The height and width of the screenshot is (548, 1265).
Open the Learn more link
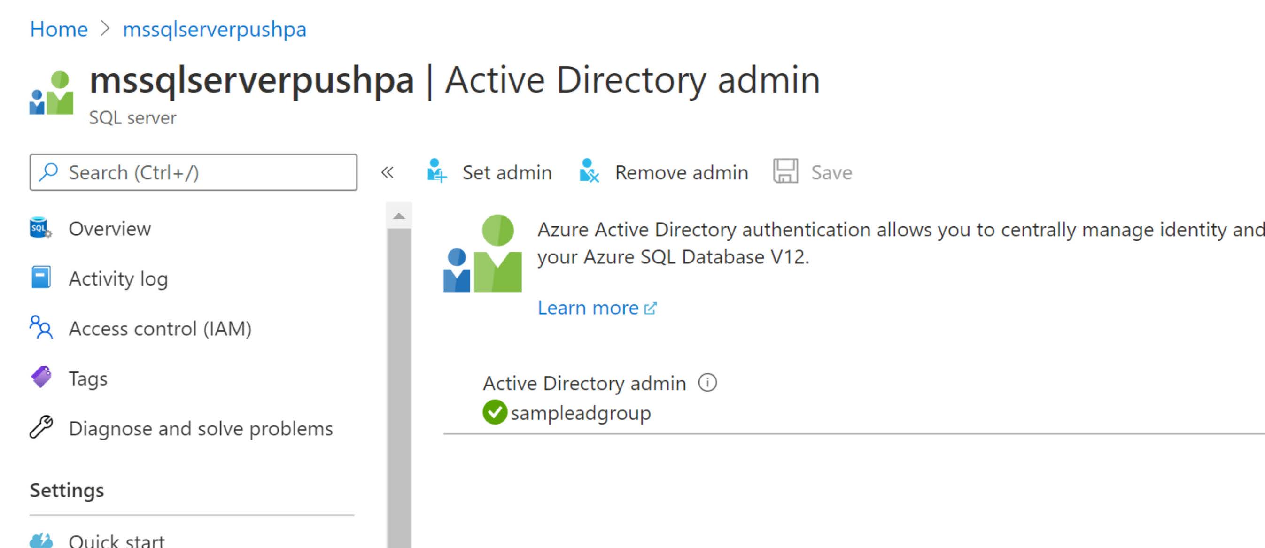pyautogui.click(x=588, y=308)
